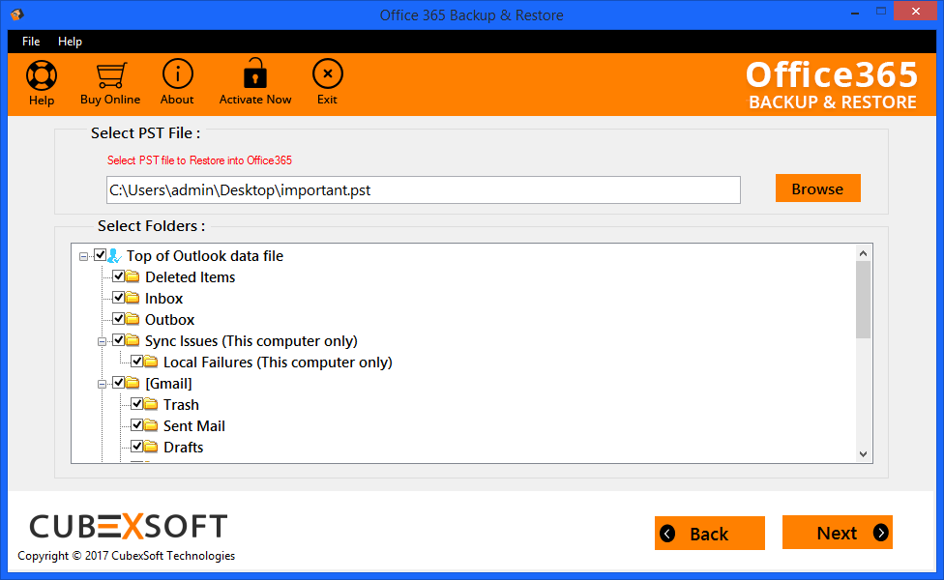Image resolution: width=944 pixels, height=580 pixels.
Task: Collapse the Top of Outlook data file node
Action: coord(84,256)
